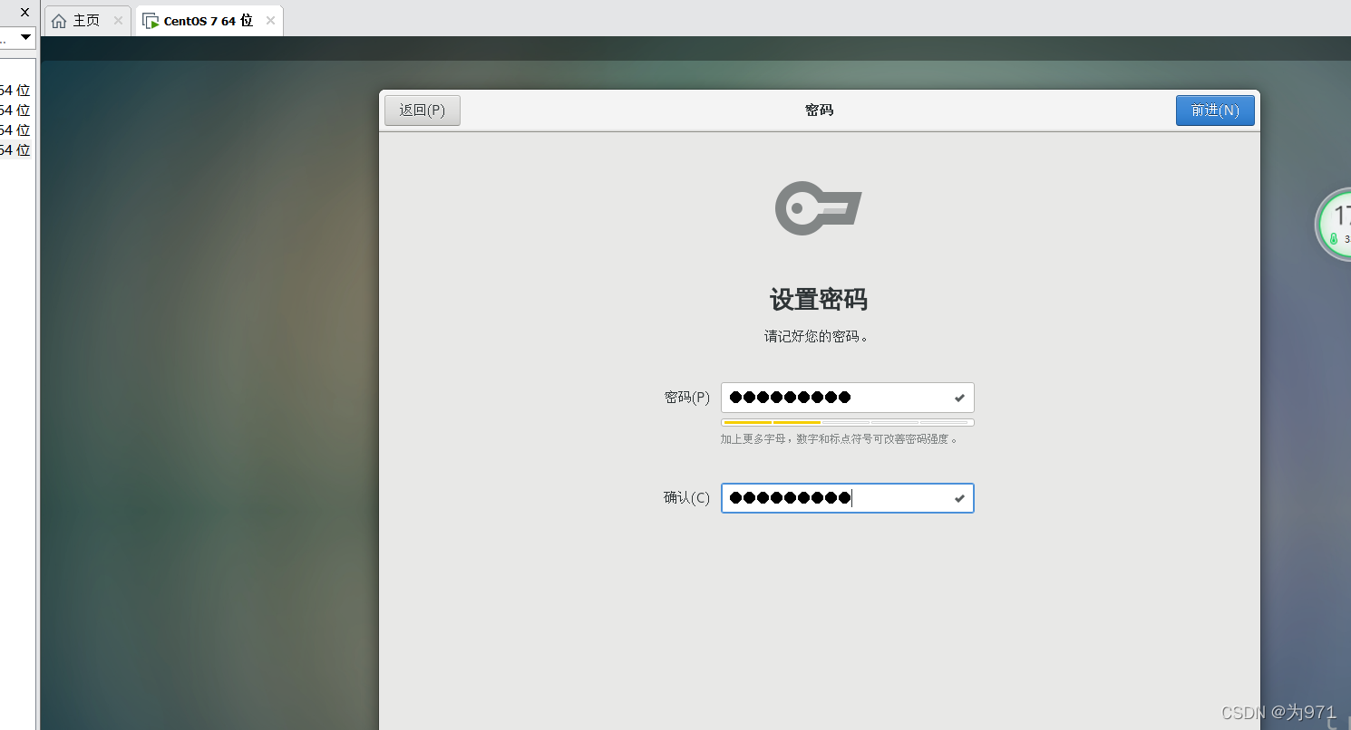This screenshot has height=730, width=1351.
Task: Click the password strength bar
Action: [x=847, y=422]
